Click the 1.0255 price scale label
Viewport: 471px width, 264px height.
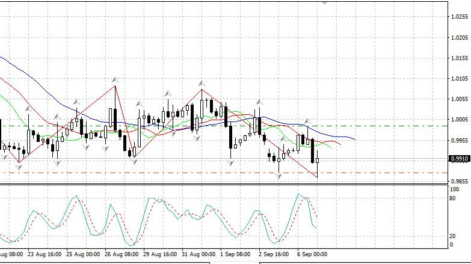tap(460, 17)
